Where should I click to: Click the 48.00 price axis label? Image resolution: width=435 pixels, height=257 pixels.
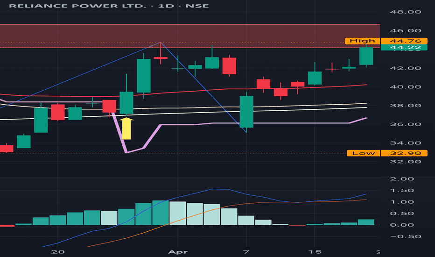click(405, 12)
